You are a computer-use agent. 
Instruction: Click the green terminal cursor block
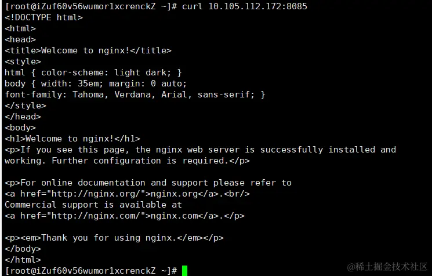tap(184, 270)
